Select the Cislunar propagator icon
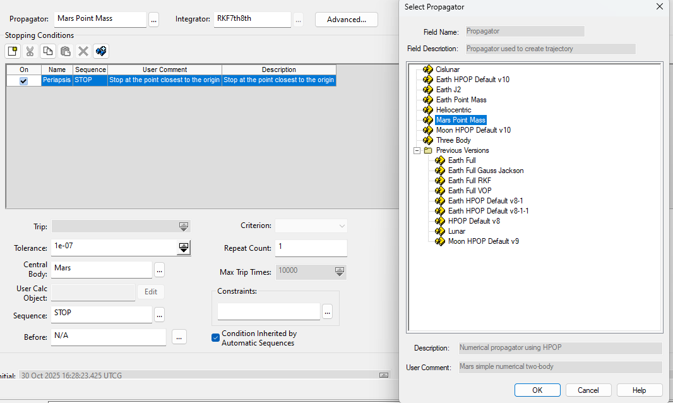 click(428, 69)
